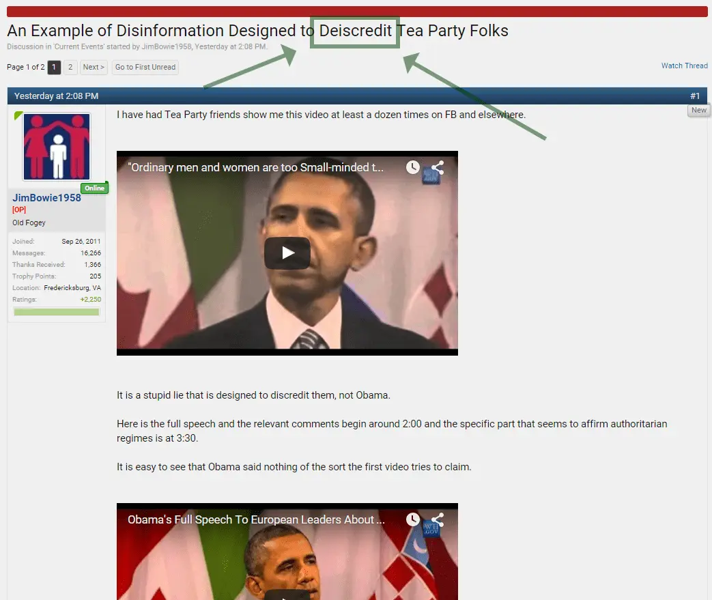This screenshot has height=600, width=712.
Task: Click the Next > page button
Action: pyautogui.click(x=94, y=67)
